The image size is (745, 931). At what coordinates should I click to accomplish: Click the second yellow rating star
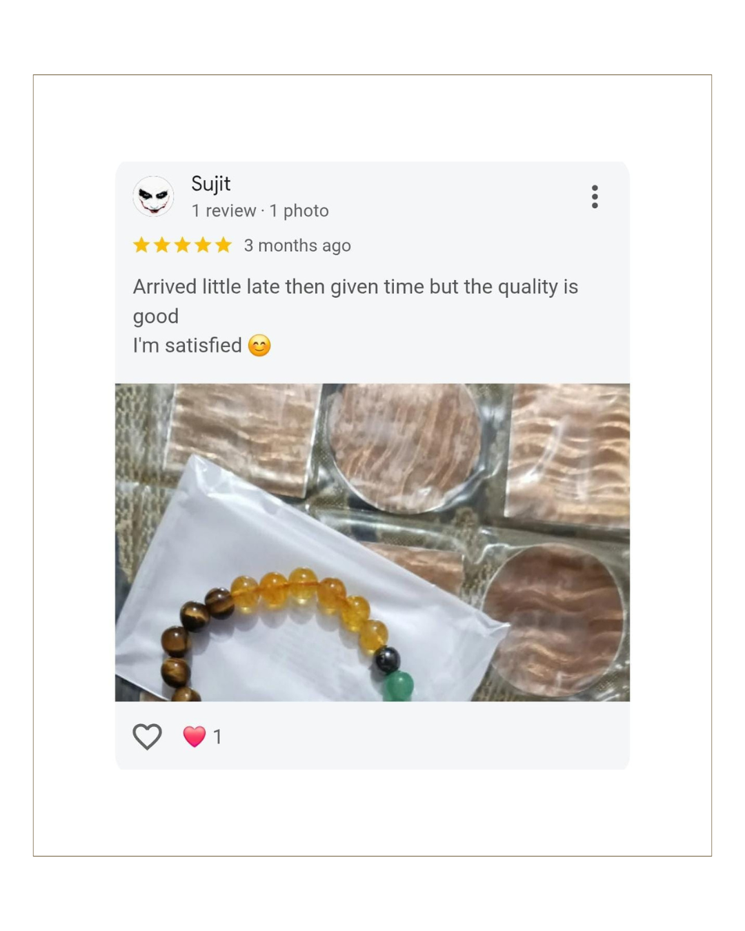[x=162, y=246]
